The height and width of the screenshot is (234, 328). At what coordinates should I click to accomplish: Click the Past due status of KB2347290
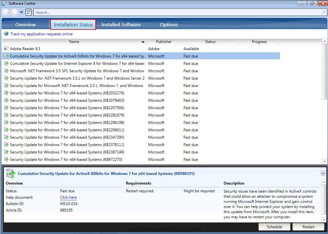(190, 137)
